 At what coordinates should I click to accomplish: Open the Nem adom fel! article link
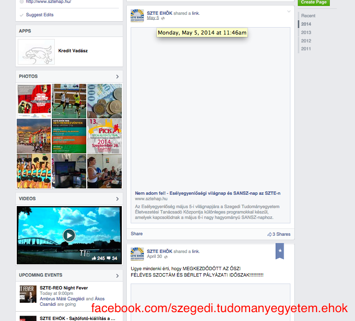point(208,193)
